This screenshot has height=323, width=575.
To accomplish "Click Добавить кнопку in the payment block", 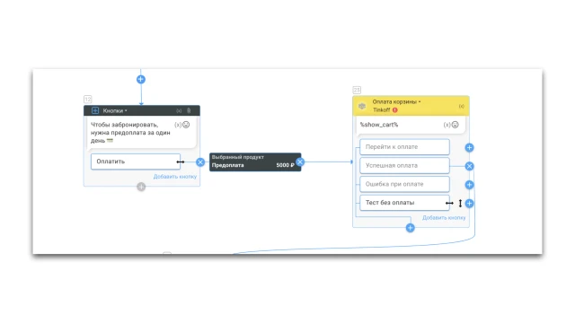I will click(x=444, y=217).
